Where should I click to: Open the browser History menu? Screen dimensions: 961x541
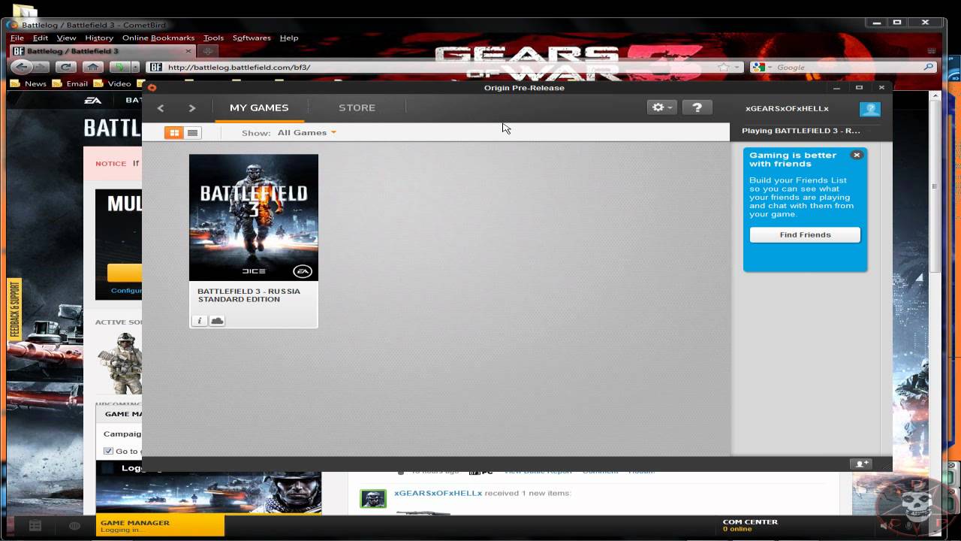99,38
